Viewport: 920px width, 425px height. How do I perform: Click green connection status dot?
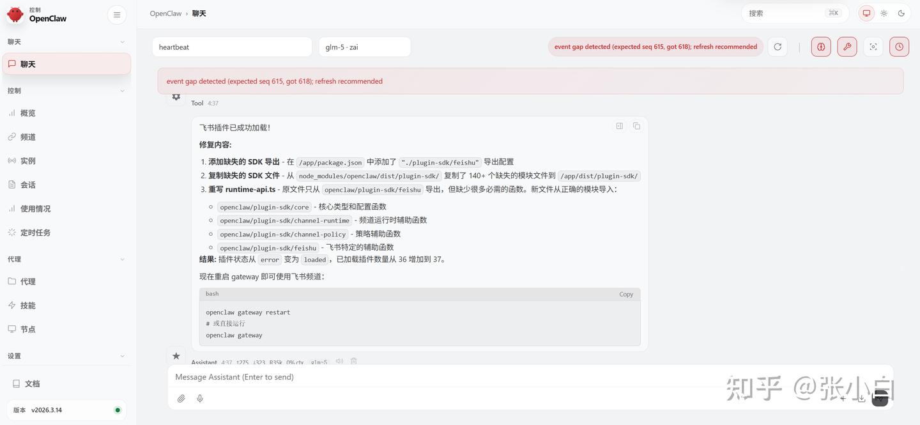tap(117, 410)
